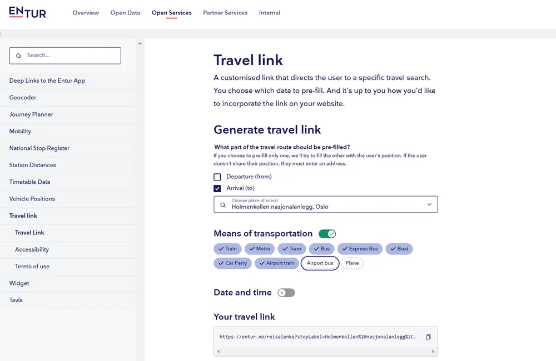Collapse the Travel link sidebar section
Viewport: 556px width, 361px height.
(23, 215)
